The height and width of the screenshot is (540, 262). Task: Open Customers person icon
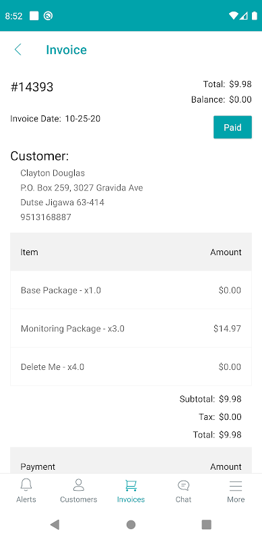78,485
